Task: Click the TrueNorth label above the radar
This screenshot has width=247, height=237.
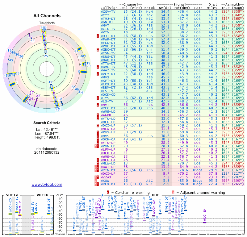Action: point(47,23)
